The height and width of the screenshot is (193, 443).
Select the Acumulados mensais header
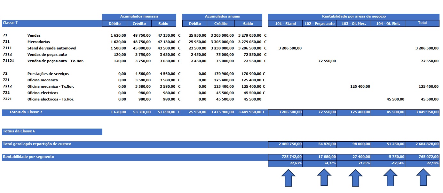[139, 17]
